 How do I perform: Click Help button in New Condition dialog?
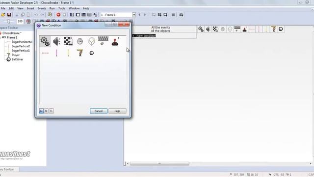point(117,111)
